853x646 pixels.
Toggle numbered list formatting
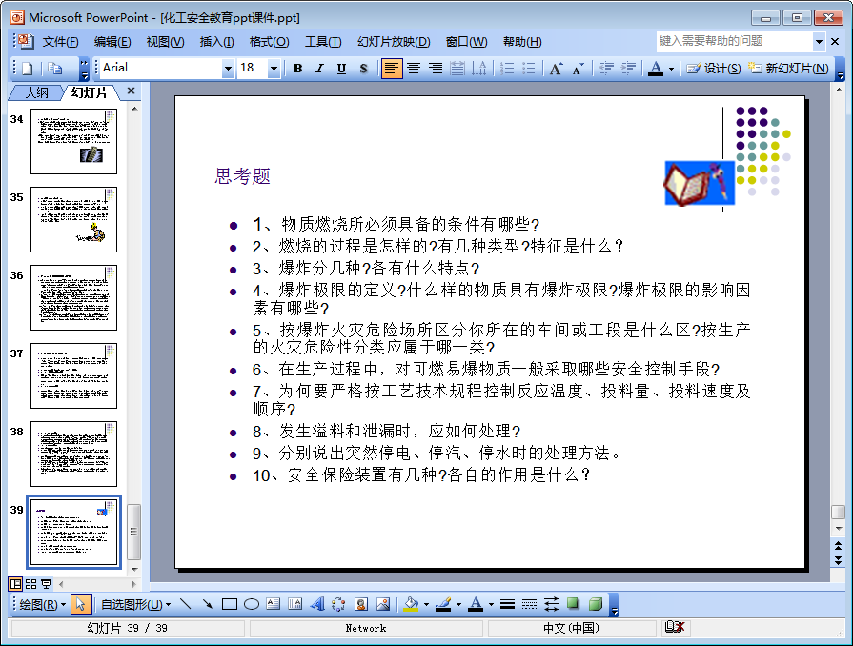507,68
